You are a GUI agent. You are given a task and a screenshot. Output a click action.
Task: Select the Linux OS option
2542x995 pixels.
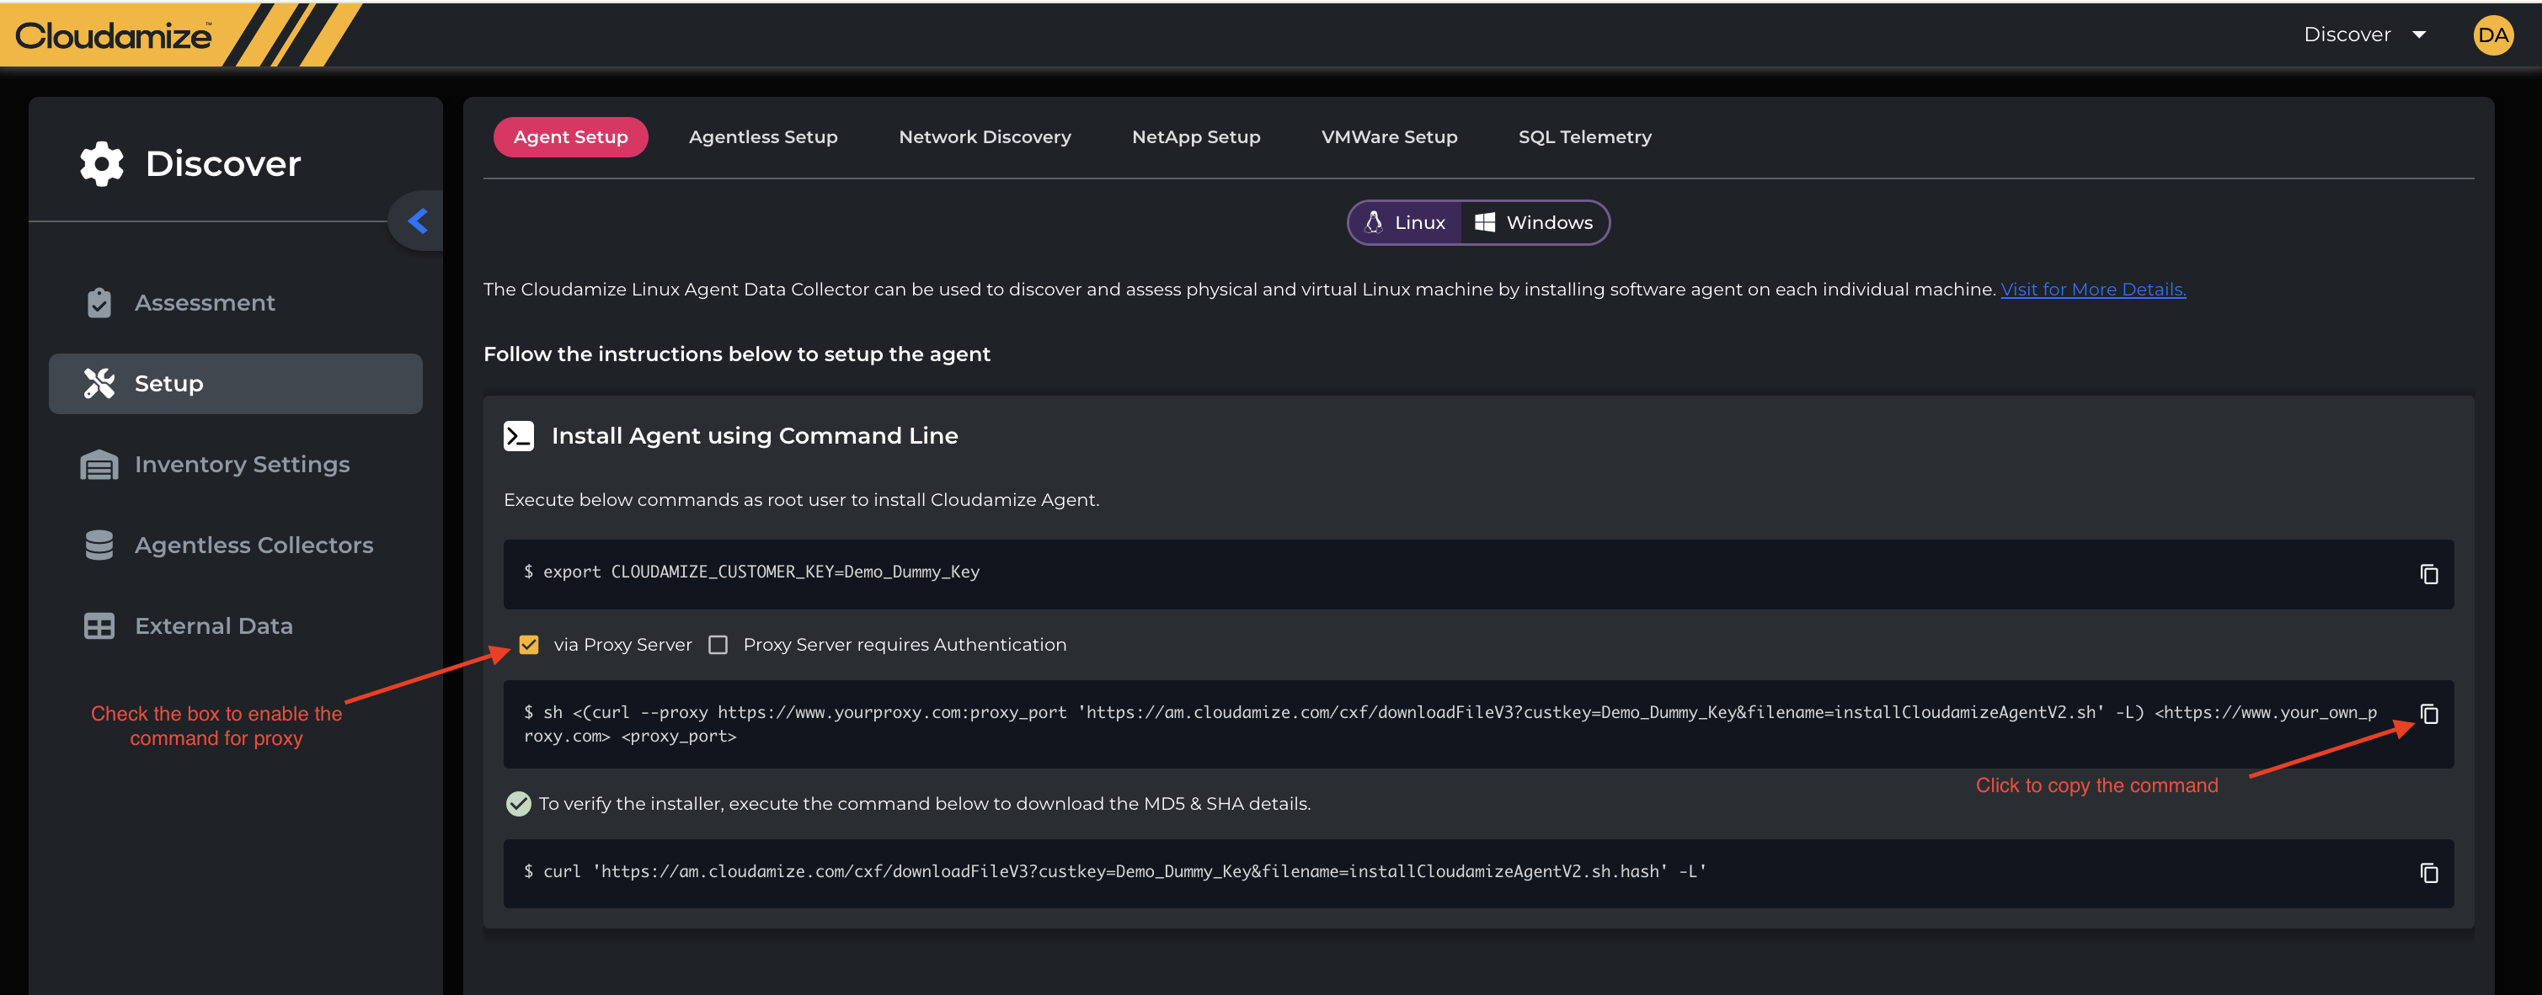(x=1405, y=223)
